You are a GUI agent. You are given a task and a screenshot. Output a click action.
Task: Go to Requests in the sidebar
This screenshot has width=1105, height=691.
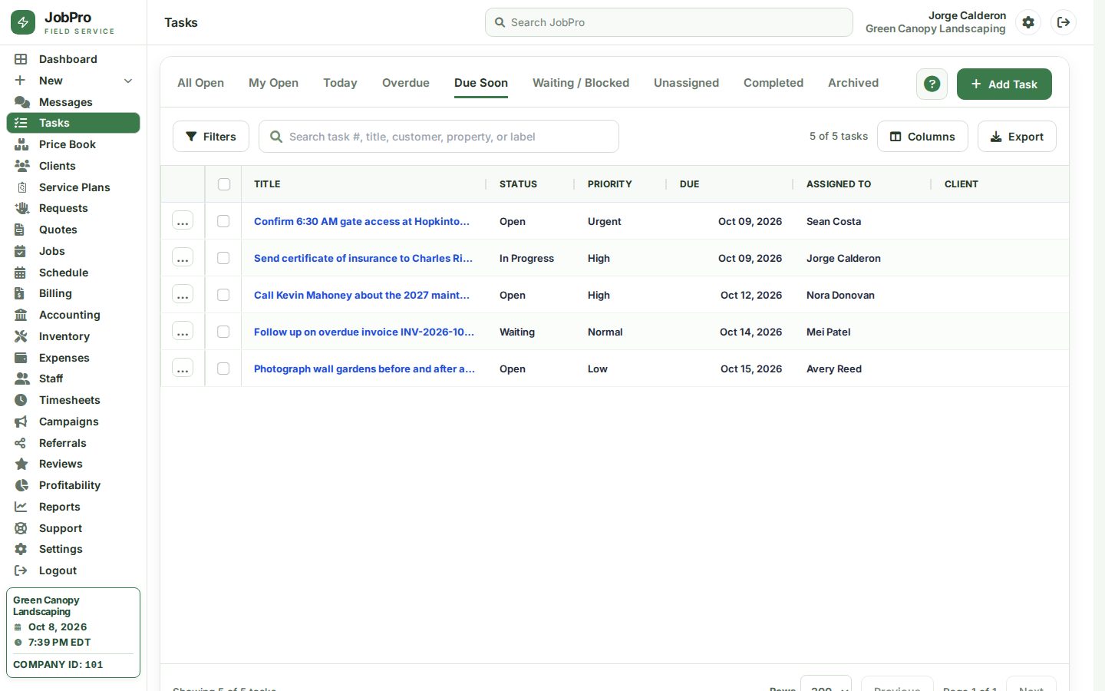coord(73,208)
